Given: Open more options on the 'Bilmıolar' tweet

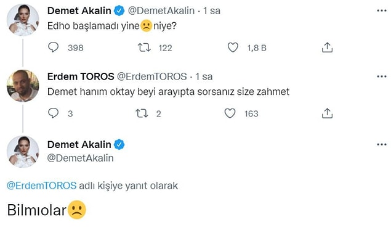Looking at the screenshot, I should [382, 144].
